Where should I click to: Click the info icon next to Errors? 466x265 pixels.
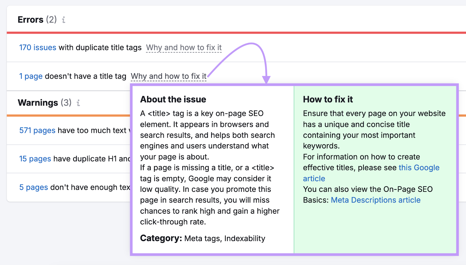pos(63,20)
